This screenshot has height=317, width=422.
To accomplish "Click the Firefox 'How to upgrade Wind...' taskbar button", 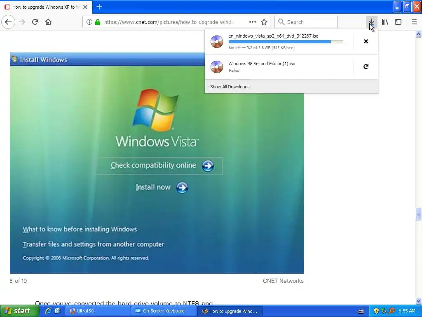I will click(230, 311).
